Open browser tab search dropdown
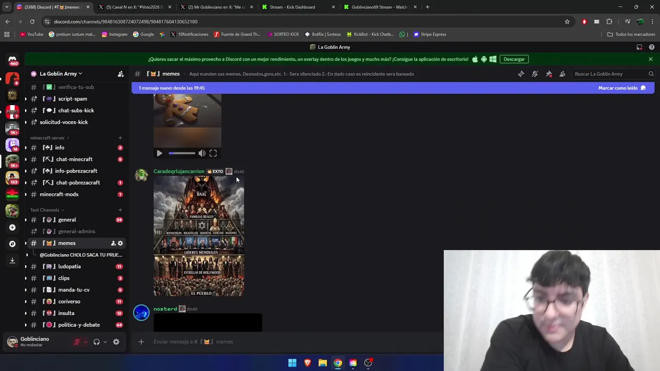This screenshot has width=660, height=371. click(x=7, y=7)
